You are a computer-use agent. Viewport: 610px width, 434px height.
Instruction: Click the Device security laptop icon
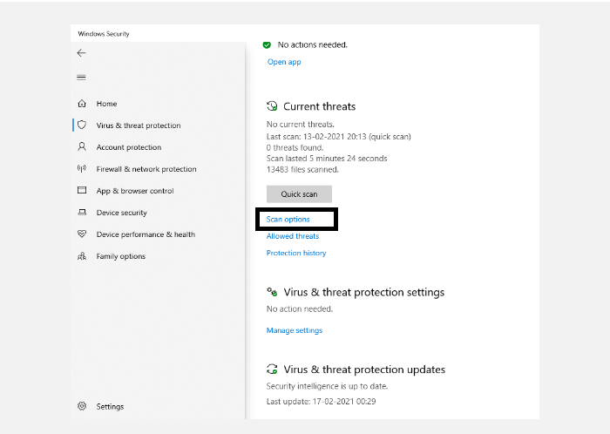82,212
